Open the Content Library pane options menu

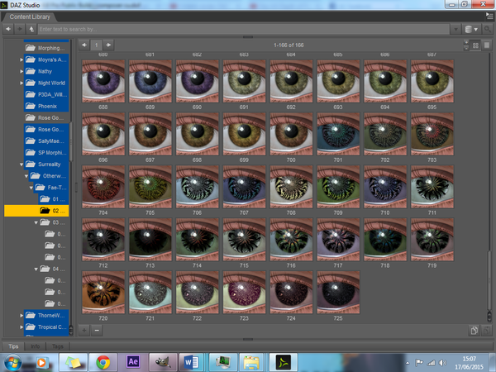point(489,17)
